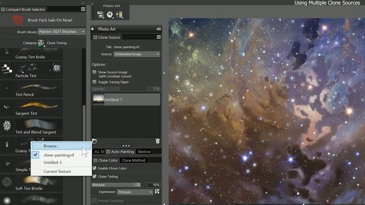Select the Sargent Tint brush variant
365x205 pixels.
point(31,108)
